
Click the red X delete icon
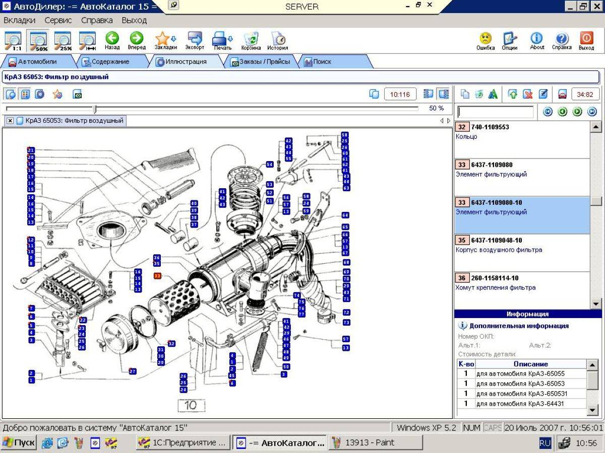[x=528, y=94]
